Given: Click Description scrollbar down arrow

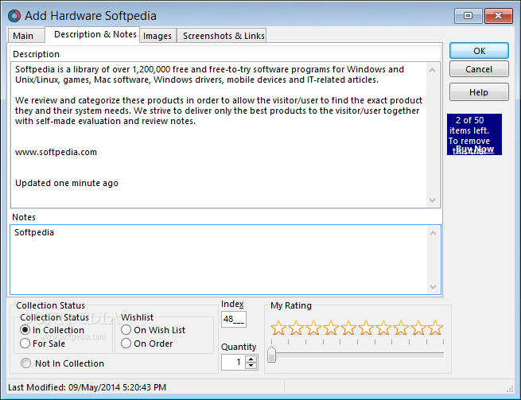Looking at the screenshot, I should tap(432, 200).
